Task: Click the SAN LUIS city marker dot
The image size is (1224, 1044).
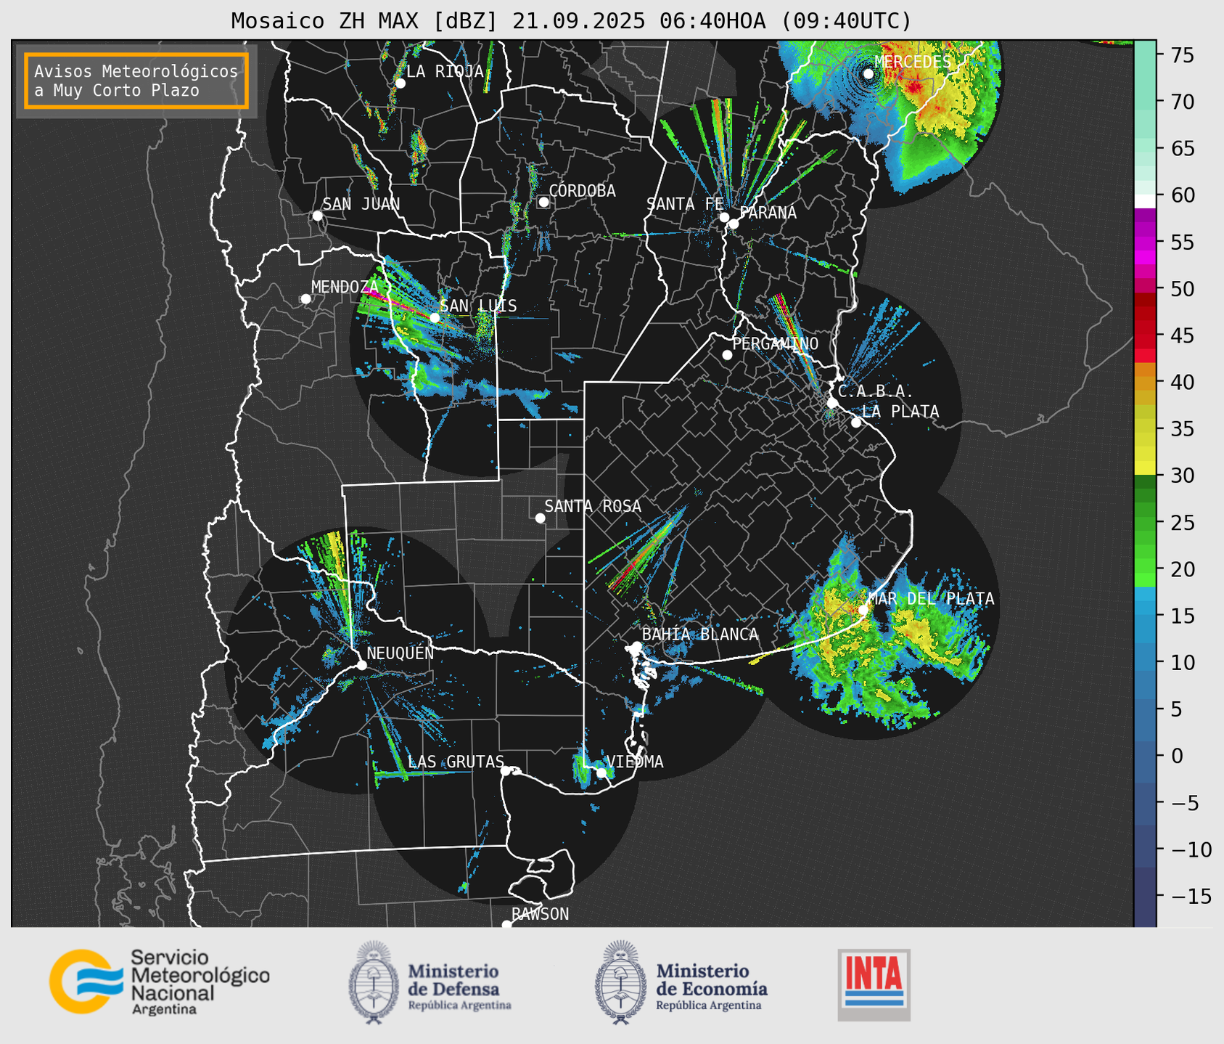Action: (435, 318)
